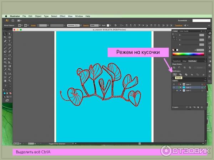Viewport: 214px width, 160px height.
Task: Select the Type tool in the toolbox
Action: 9,41
